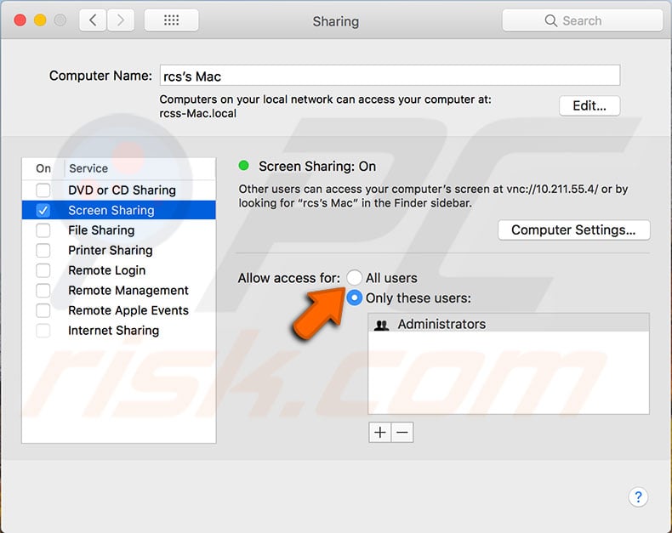Image resolution: width=672 pixels, height=533 pixels.
Task: Select the Remote Management service row
Action: coord(119,290)
